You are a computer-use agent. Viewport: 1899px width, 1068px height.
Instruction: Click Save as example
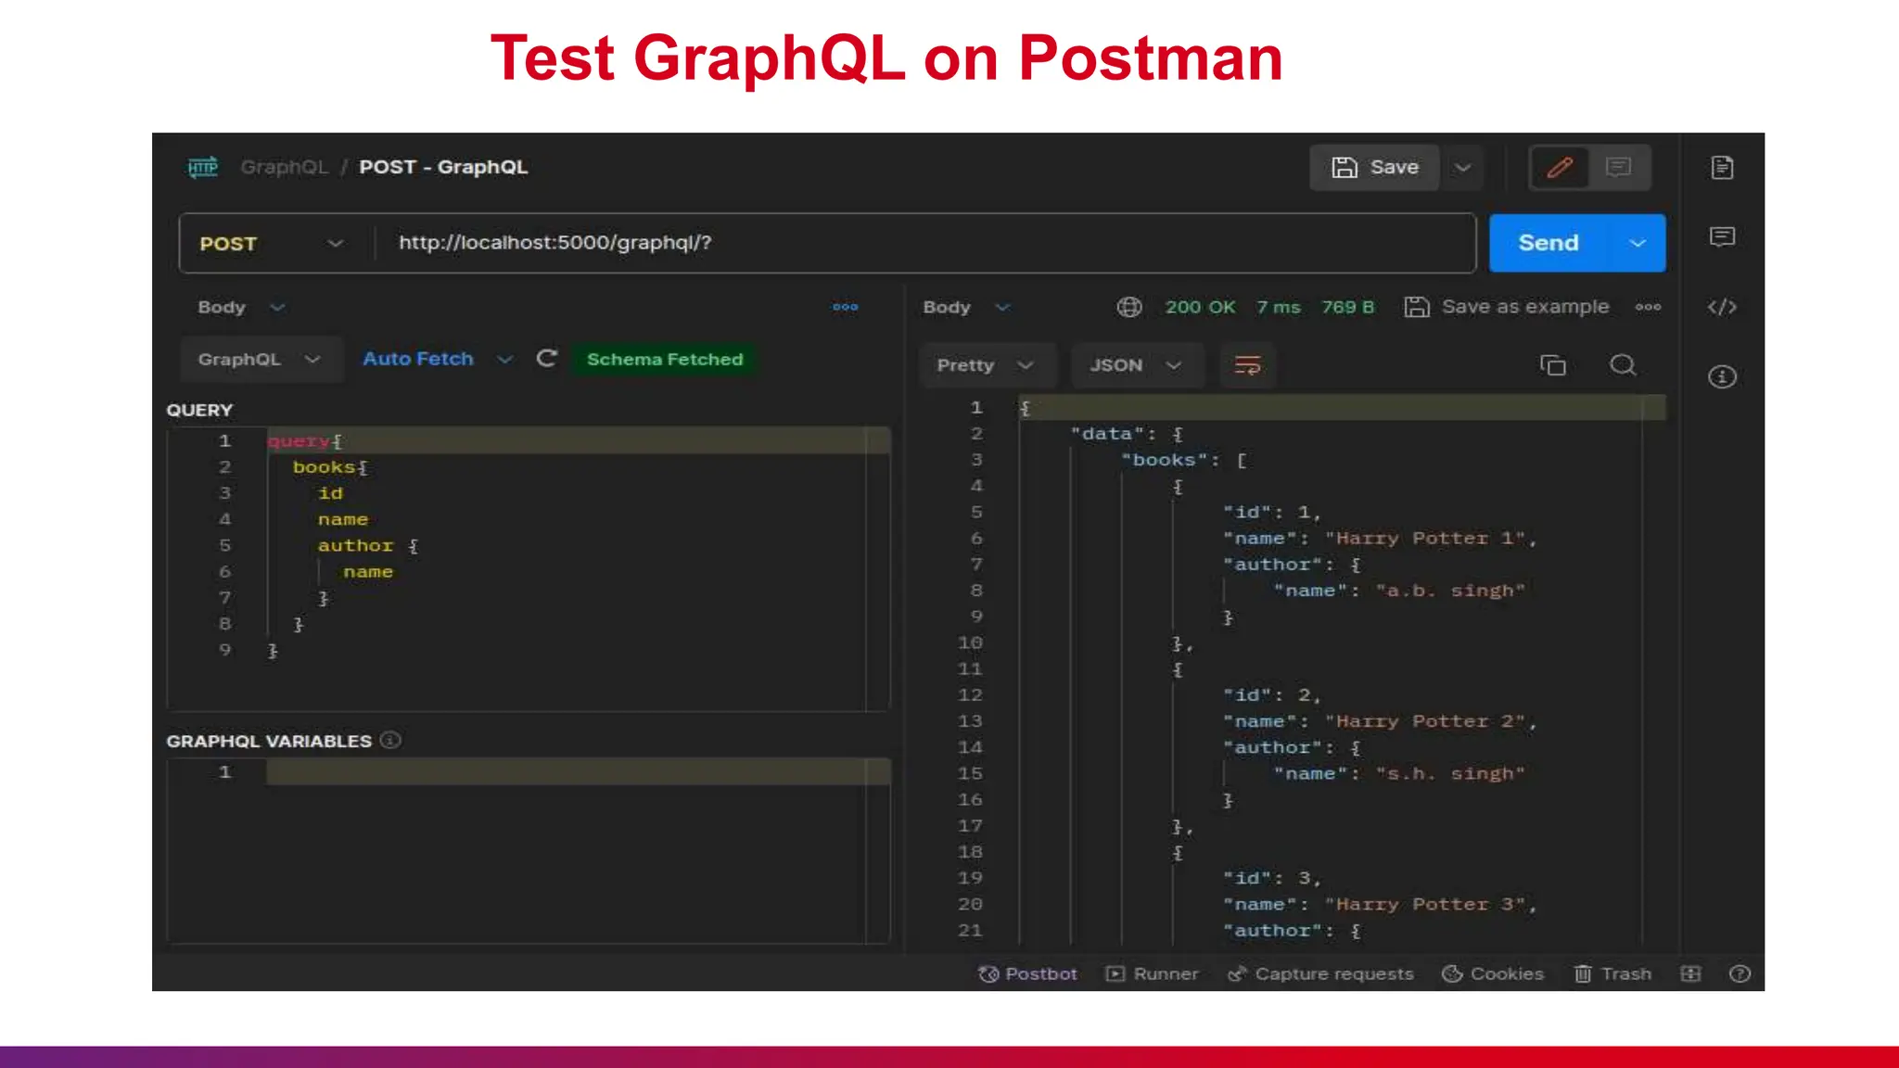coord(1507,307)
